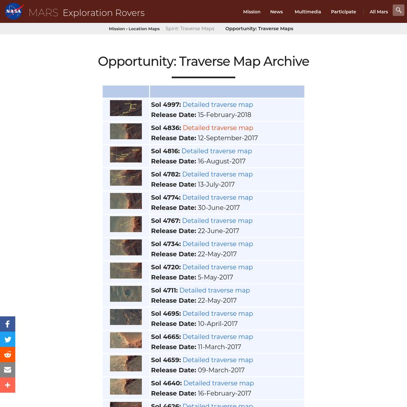Open Sol 4665 detailed traverse map link

tap(217, 337)
